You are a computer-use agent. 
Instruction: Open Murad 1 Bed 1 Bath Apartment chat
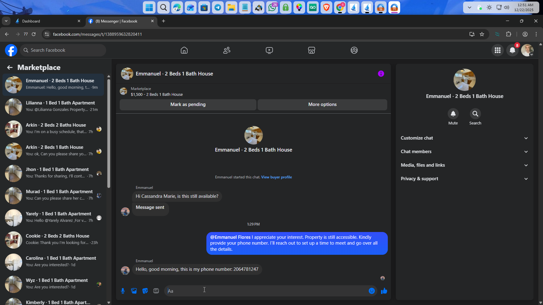tap(53, 196)
